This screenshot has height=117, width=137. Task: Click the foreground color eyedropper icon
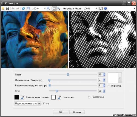22,97
